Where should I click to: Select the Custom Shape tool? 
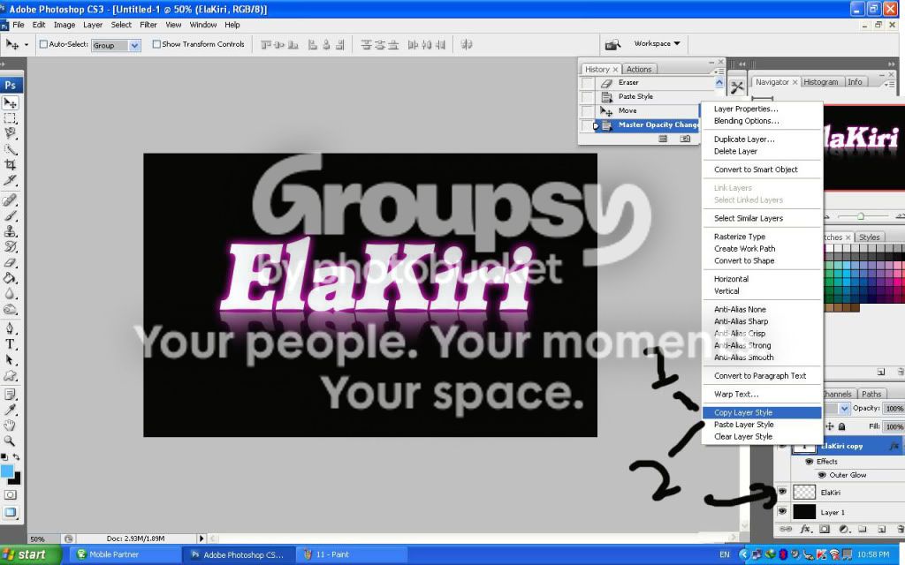(x=11, y=375)
